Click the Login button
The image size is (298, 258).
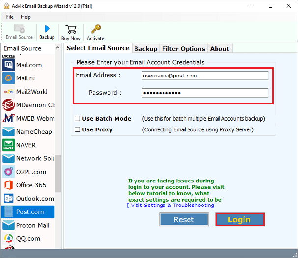pyautogui.click(x=240, y=219)
